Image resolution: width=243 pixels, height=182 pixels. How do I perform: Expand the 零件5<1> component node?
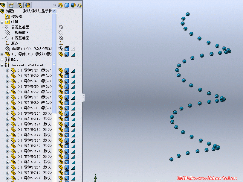[2, 54]
